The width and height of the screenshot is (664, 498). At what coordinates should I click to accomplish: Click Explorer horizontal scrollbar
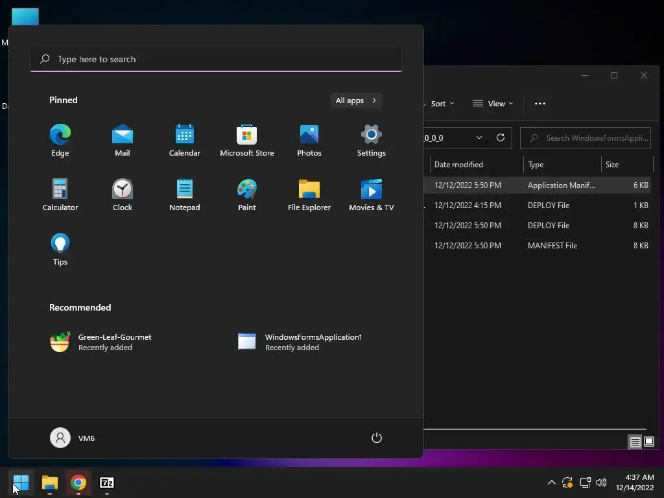535,429
